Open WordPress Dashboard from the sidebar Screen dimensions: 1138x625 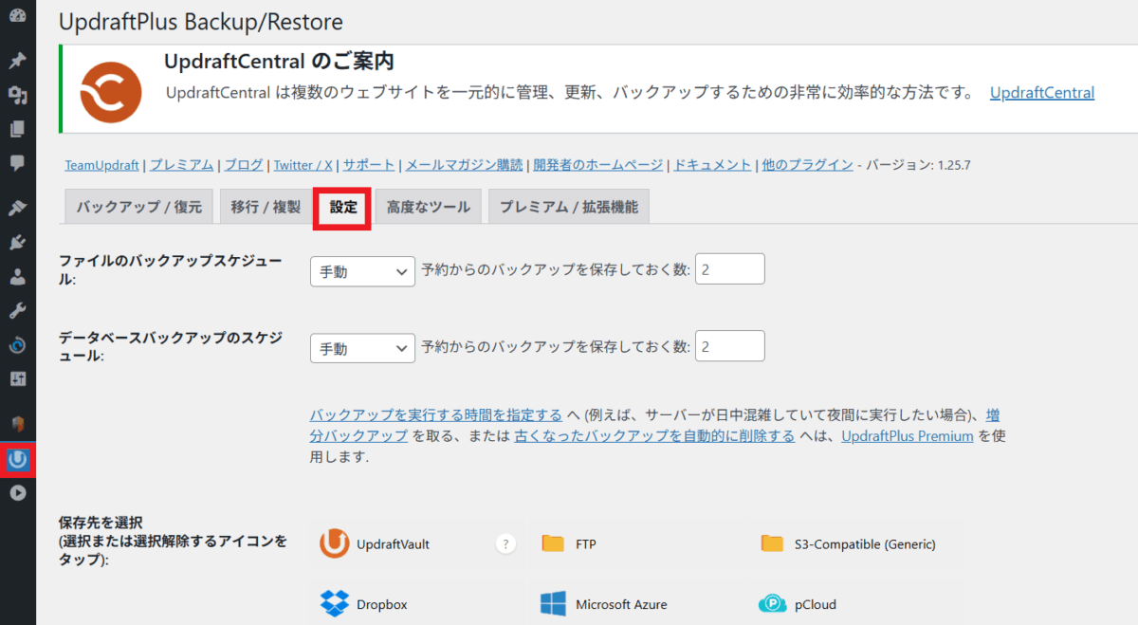(x=17, y=16)
